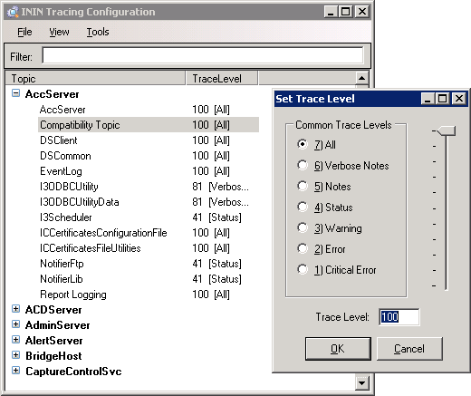Click the scroll down arrow of topic list
This screenshot has width=471, height=396.
(361, 383)
